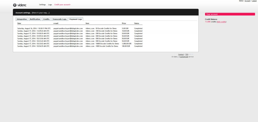Click the 100 Encode Credits for Demo item
This screenshot has width=258, height=122.
coord(102,31)
